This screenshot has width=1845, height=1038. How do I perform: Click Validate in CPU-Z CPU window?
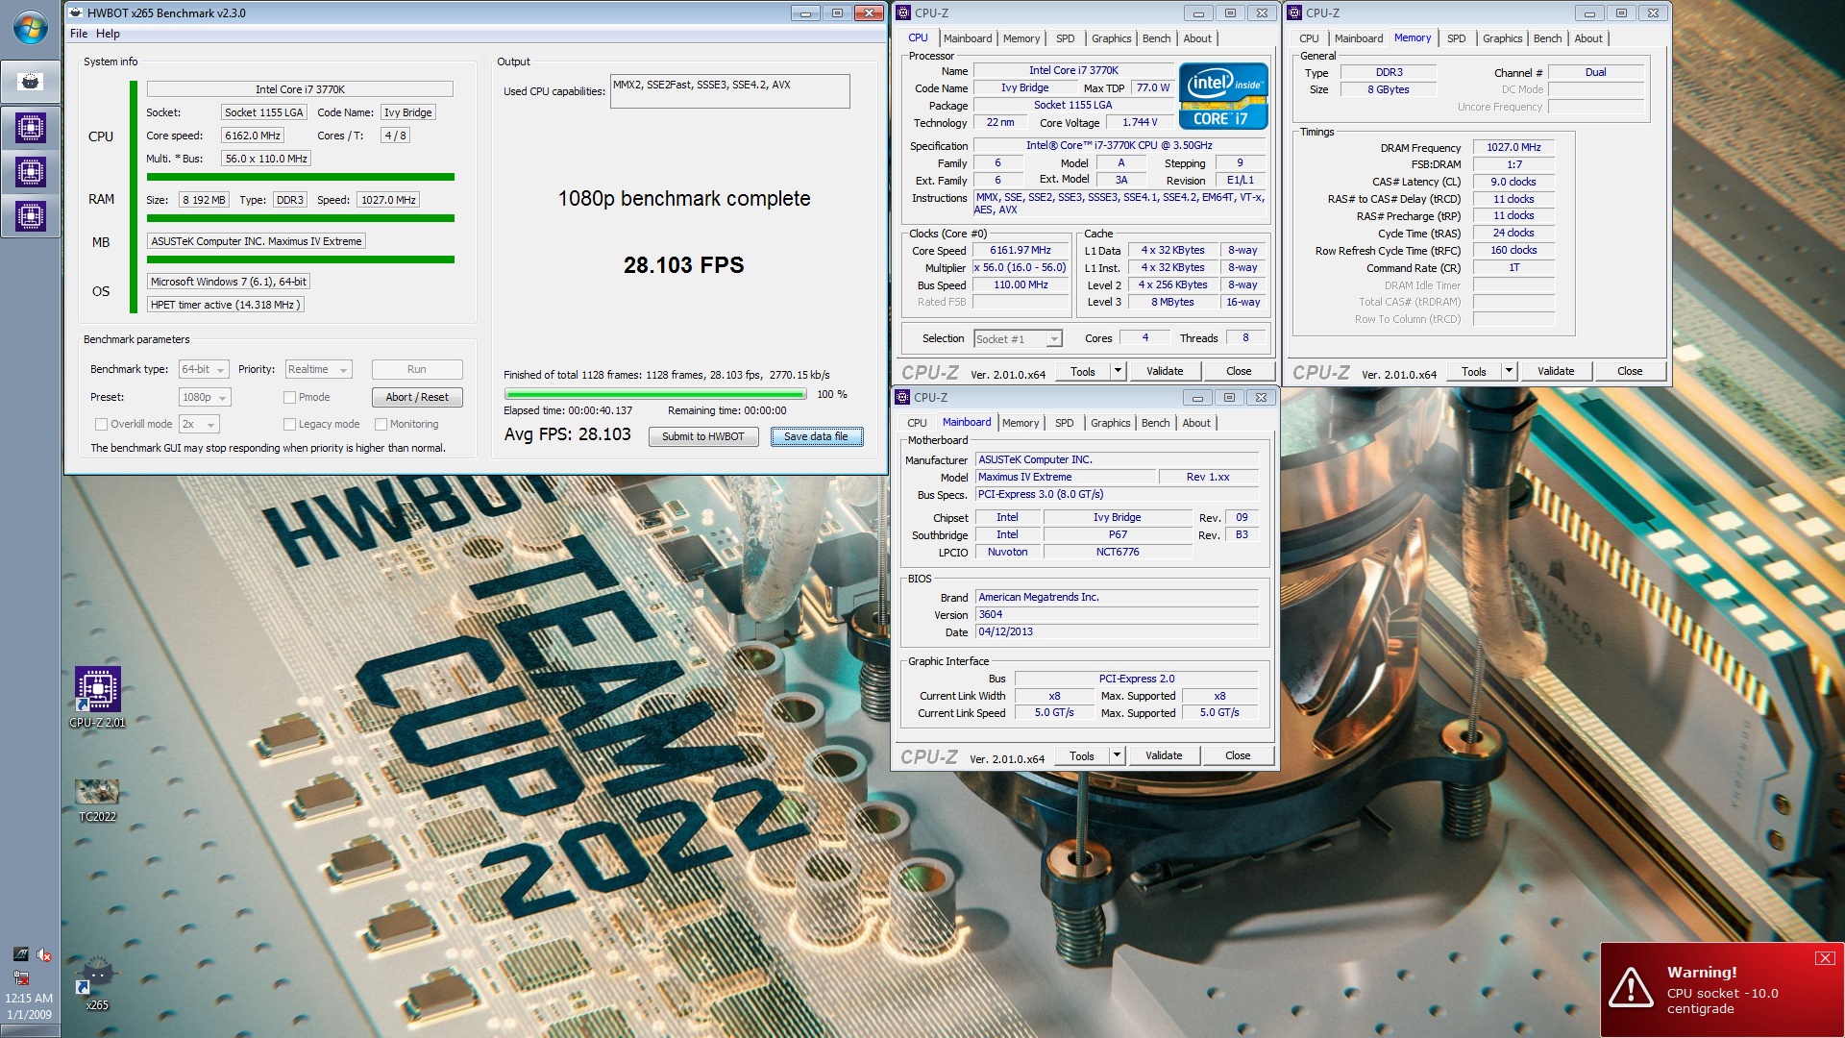[1165, 371]
